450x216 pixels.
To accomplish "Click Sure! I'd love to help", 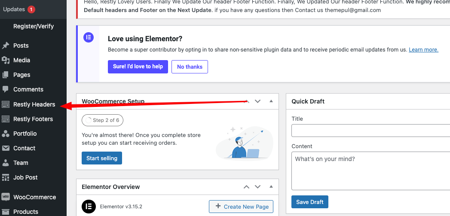I will [x=138, y=67].
